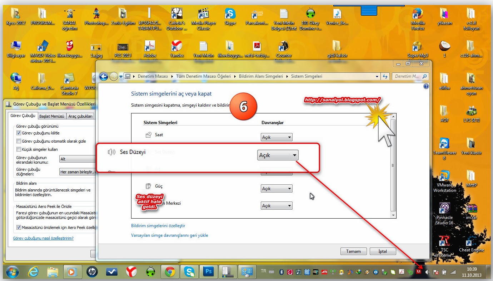The width and height of the screenshot is (493, 281).
Task: Click the Tamam button
Action: 353,251
